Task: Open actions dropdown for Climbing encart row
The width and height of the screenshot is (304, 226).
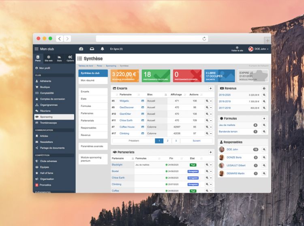Action: (211, 133)
